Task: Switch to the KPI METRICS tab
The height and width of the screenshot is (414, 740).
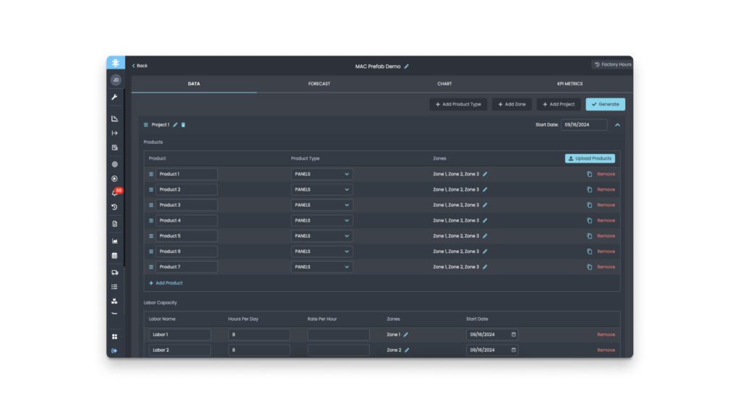Action: 570,84
